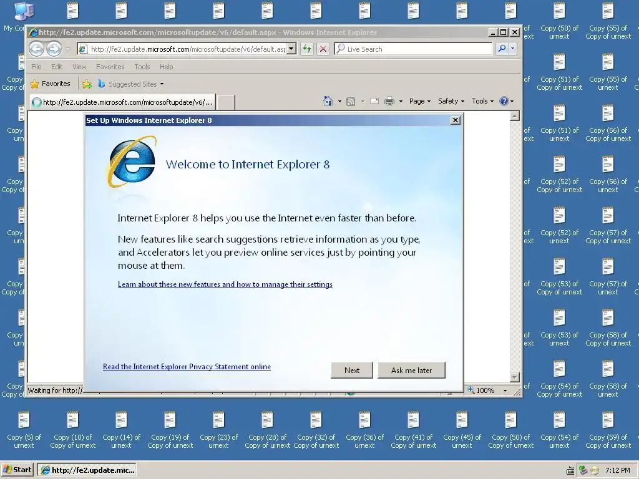Viewport: 639px width, 479px height.
Task: Expand the Suggested Sites dropdown
Action: (162, 84)
